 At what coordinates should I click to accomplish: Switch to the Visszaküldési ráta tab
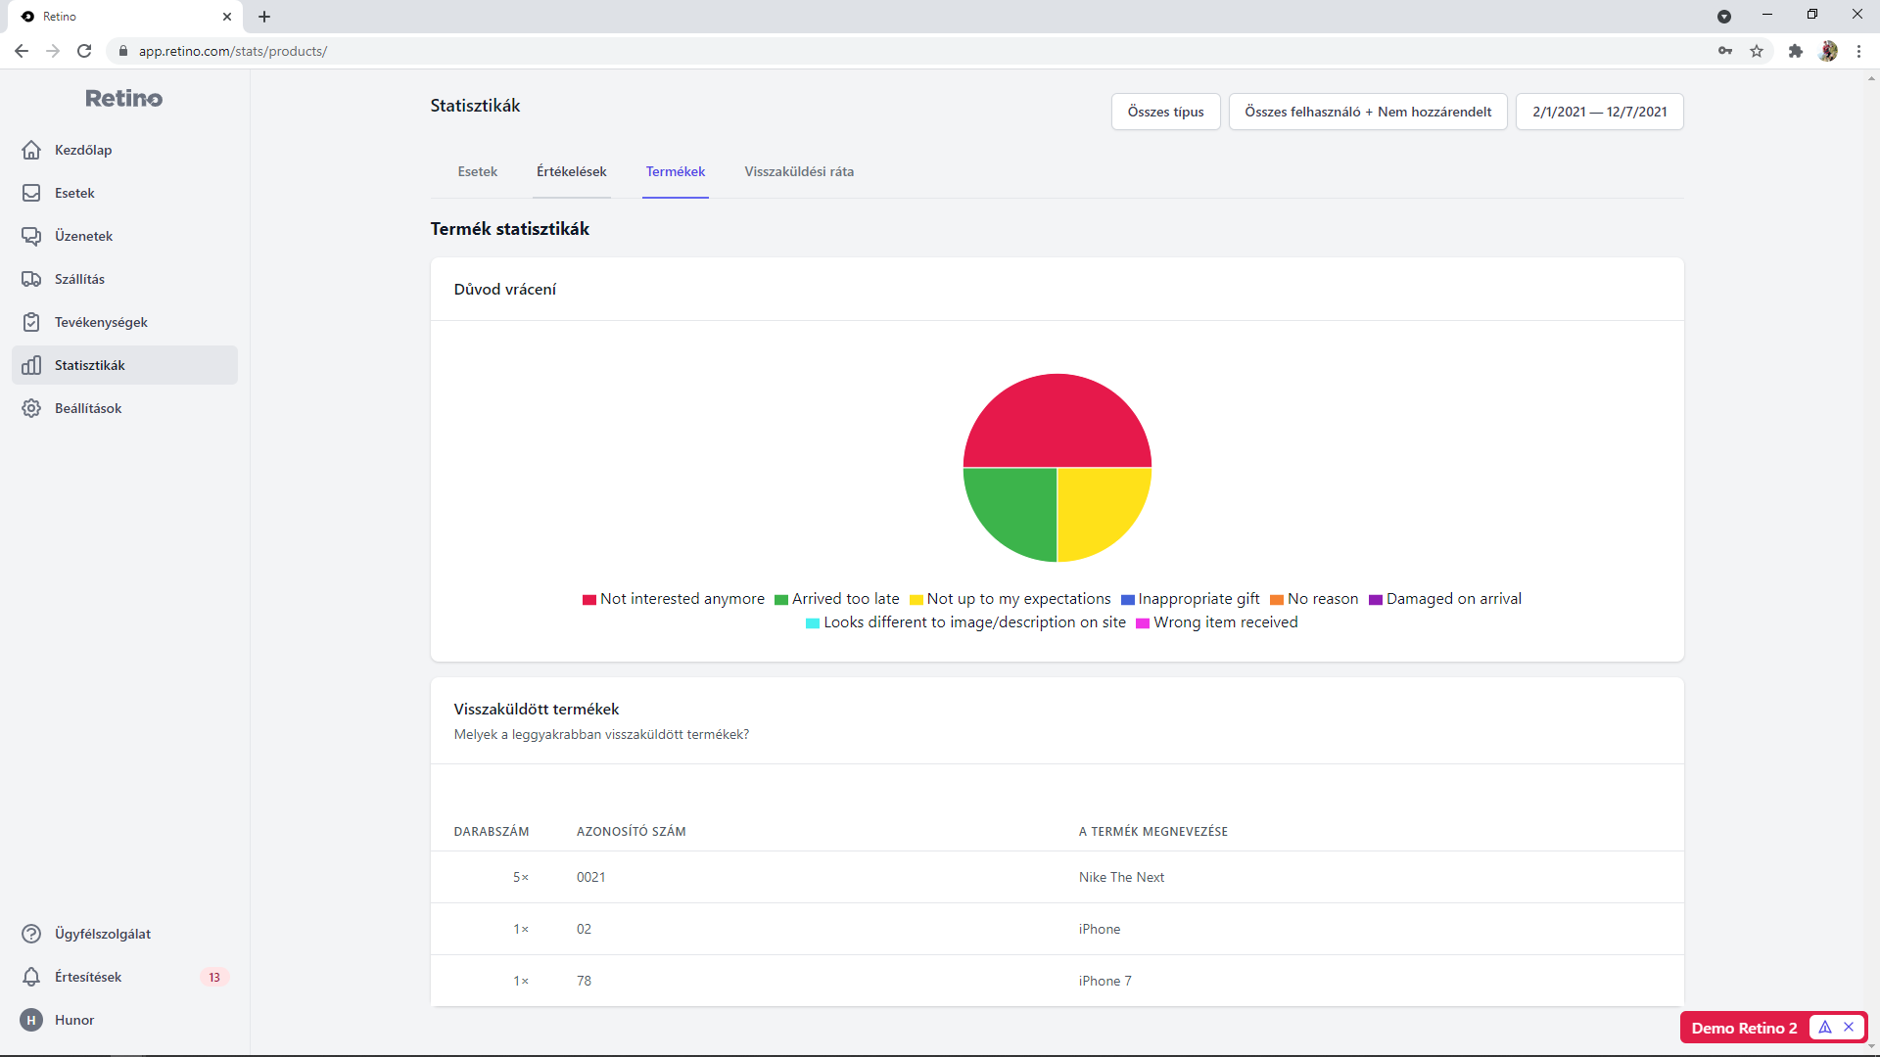click(799, 171)
